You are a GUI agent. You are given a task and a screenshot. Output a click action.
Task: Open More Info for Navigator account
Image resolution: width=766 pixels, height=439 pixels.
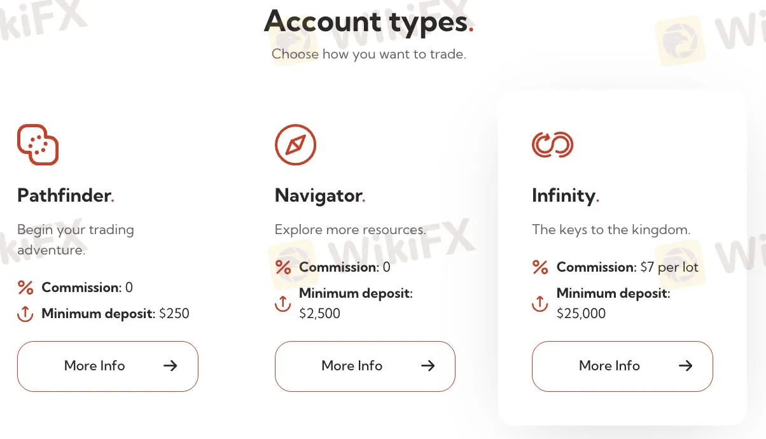365,366
